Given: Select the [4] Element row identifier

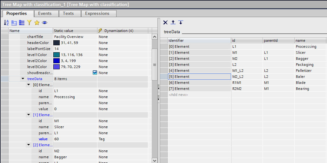Looking at the screenshot, I should point(199,71).
